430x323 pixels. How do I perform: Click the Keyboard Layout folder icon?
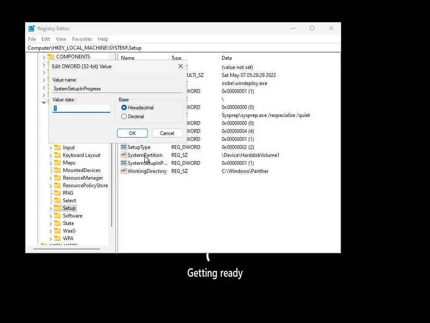[58, 155]
